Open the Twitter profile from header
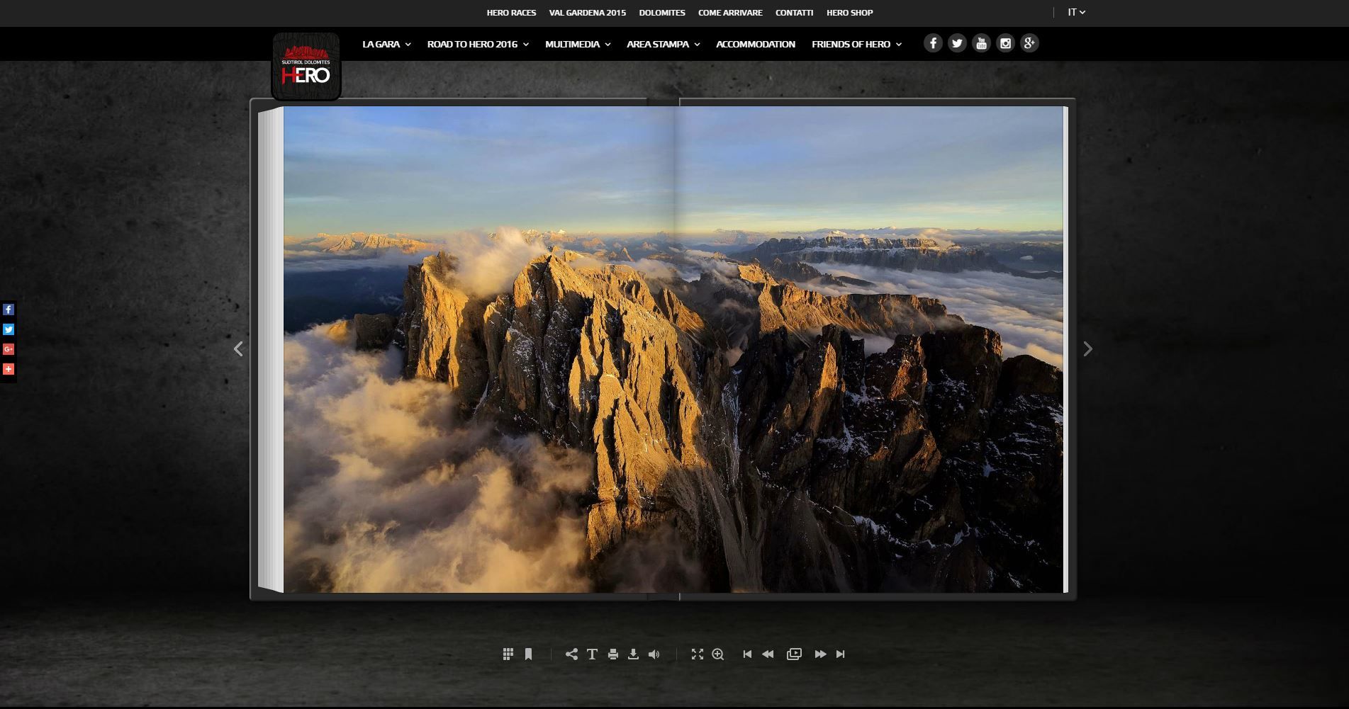 [x=957, y=43]
